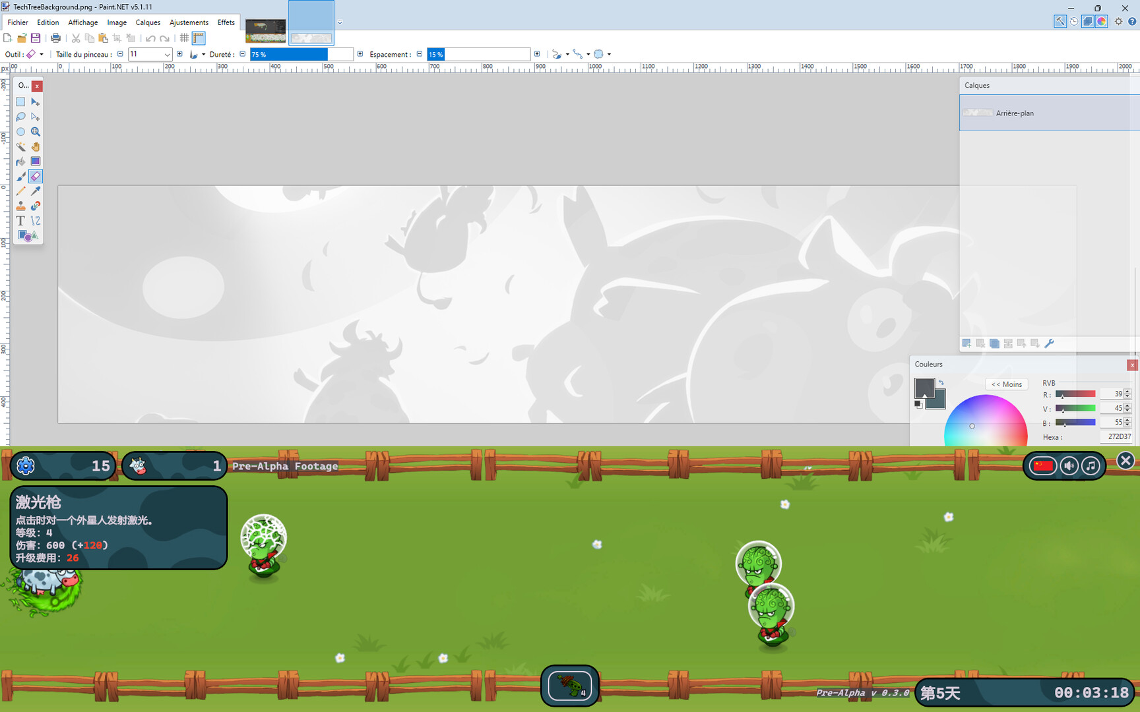1140x712 pixels.
Task: Open the brush fill style dropdown
Action: click(x=197, y=54)
